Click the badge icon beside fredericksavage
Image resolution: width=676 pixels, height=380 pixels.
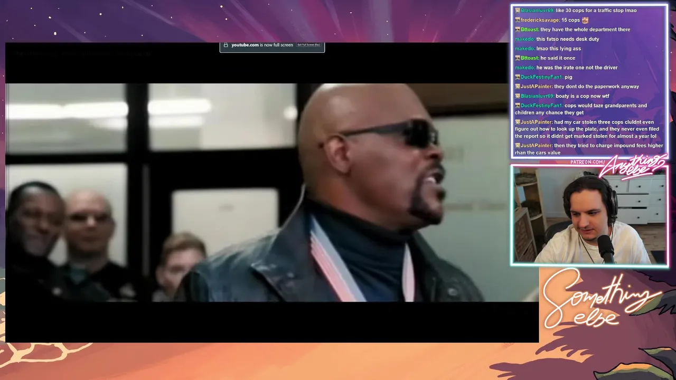pyautogui.click(x=518, y=20)
